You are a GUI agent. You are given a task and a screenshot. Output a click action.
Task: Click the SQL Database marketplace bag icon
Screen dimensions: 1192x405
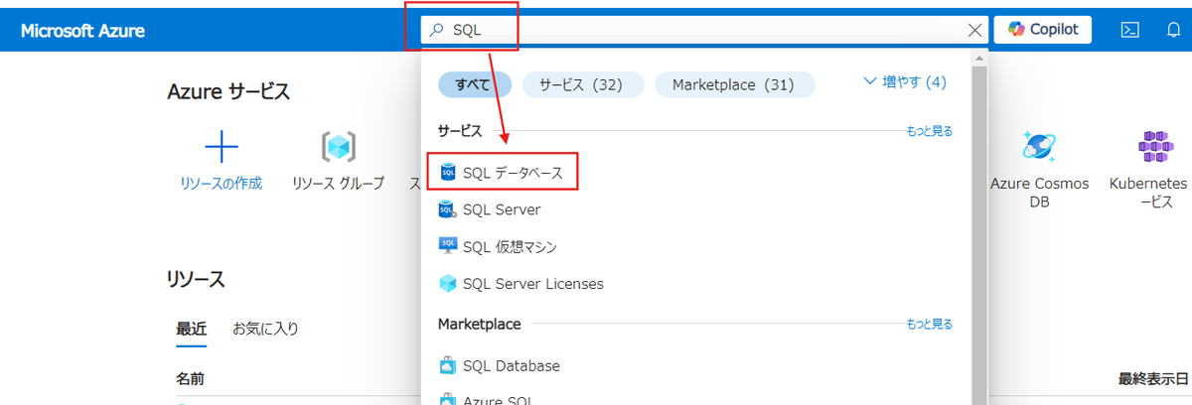(x=448, y=365)
